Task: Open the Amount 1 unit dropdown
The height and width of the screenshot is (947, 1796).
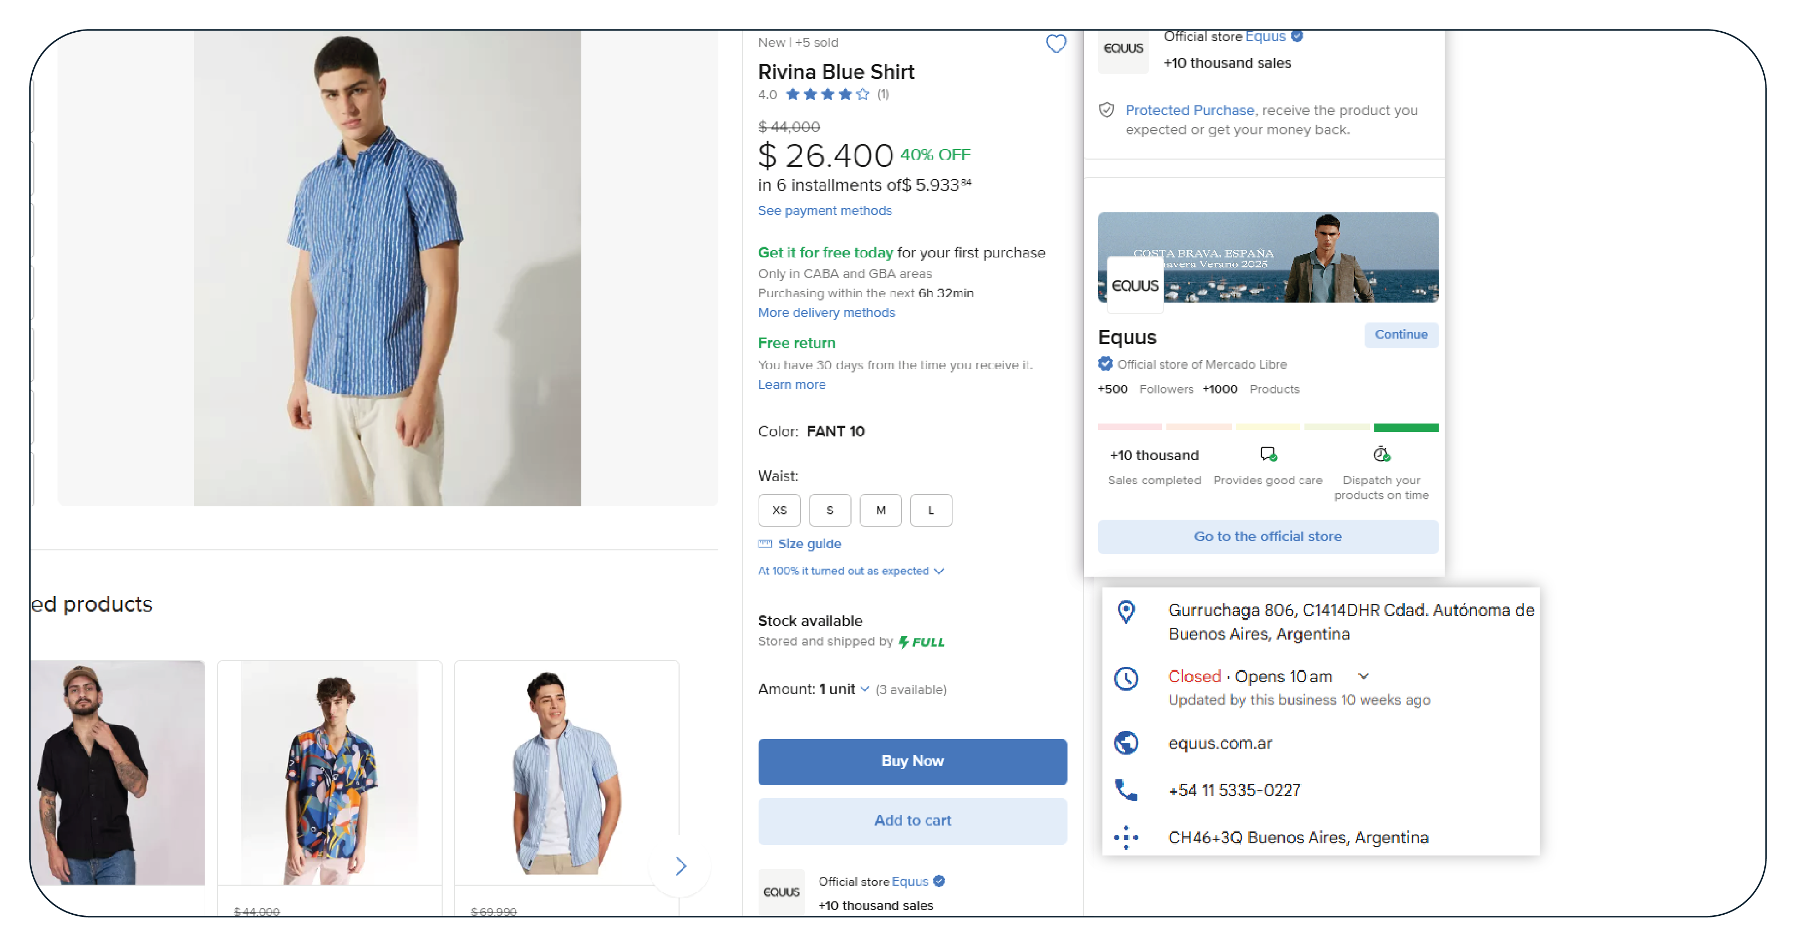Action: pyautogui.click(x=845, y=689)
